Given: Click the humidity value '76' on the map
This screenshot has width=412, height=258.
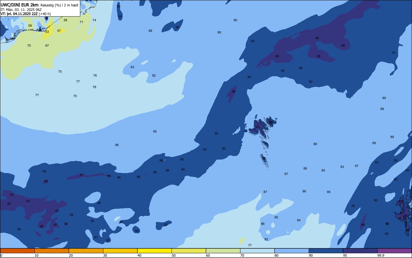Looking at the screenshot, I should (95, 76).
